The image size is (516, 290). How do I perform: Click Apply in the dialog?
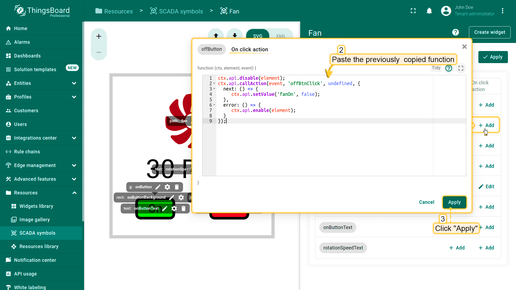[x=454, y=202]
